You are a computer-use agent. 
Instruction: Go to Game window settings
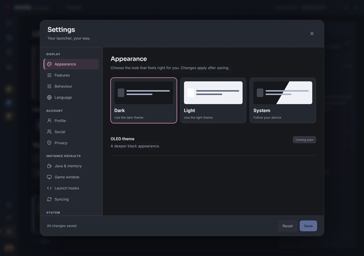coord(71,177)
